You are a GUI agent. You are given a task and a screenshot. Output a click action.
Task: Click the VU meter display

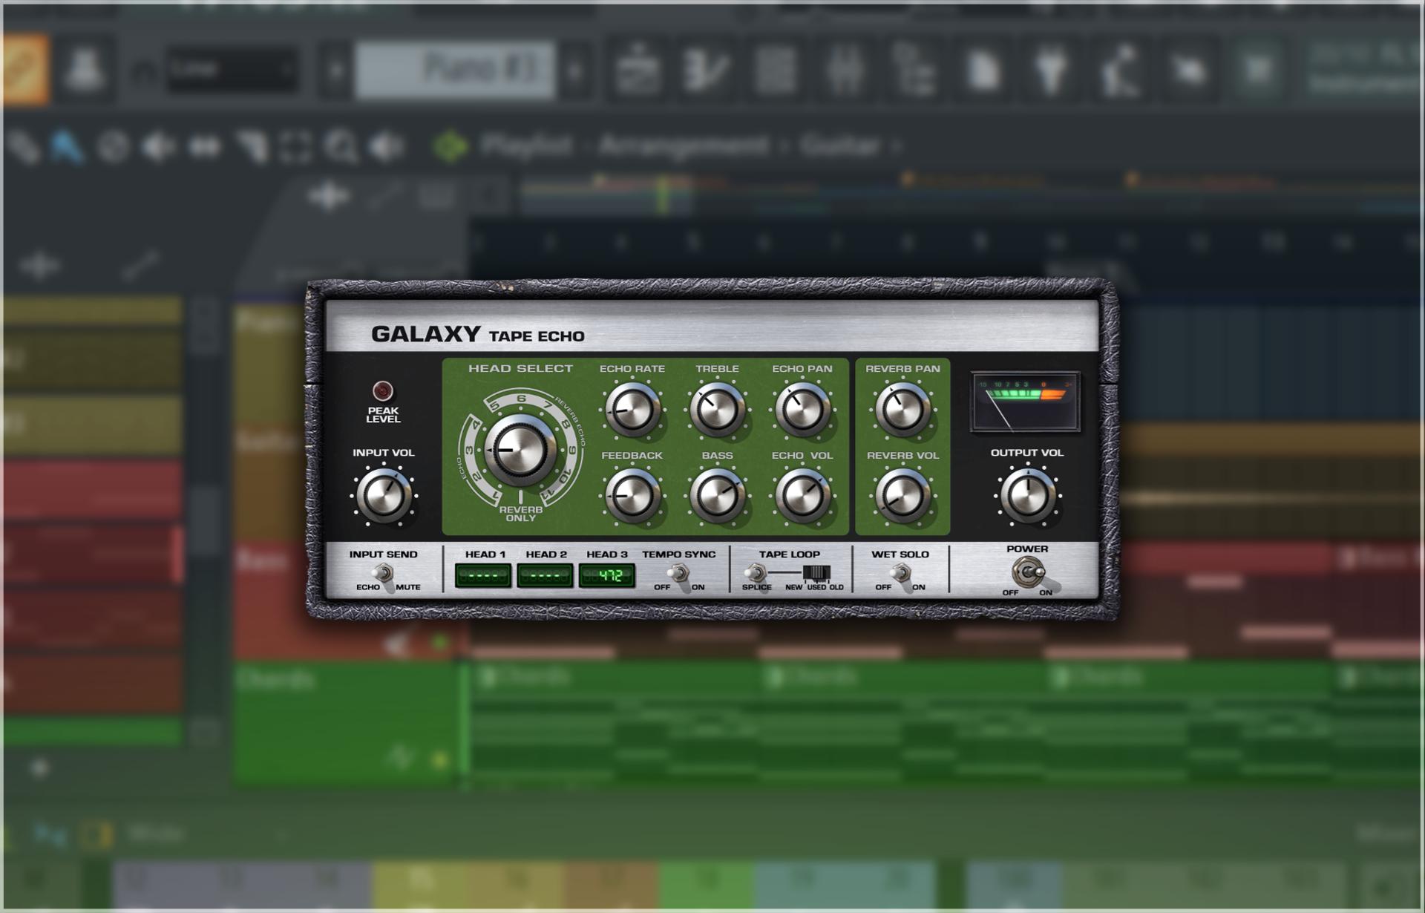point(1026,402)
